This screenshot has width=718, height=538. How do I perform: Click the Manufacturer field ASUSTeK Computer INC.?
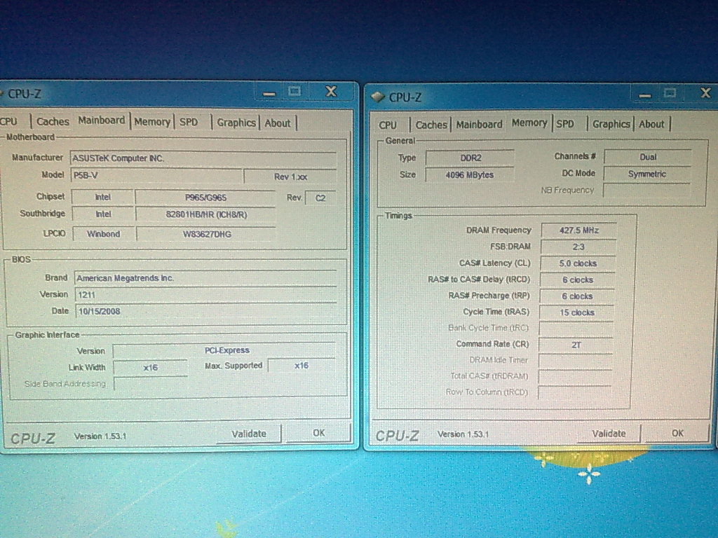click(203, 158)
